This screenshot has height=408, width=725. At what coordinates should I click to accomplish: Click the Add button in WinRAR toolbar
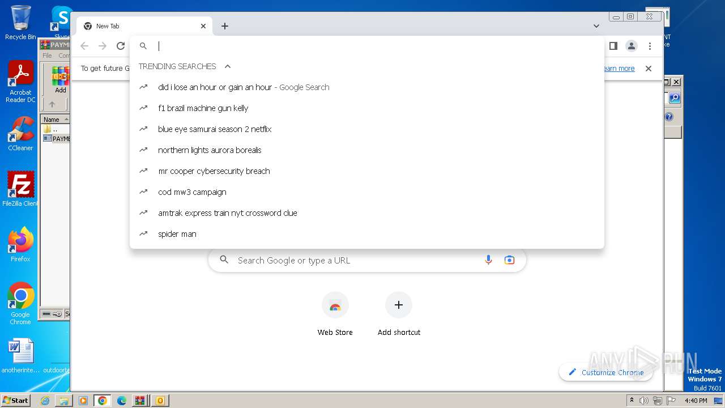(60, 80)
